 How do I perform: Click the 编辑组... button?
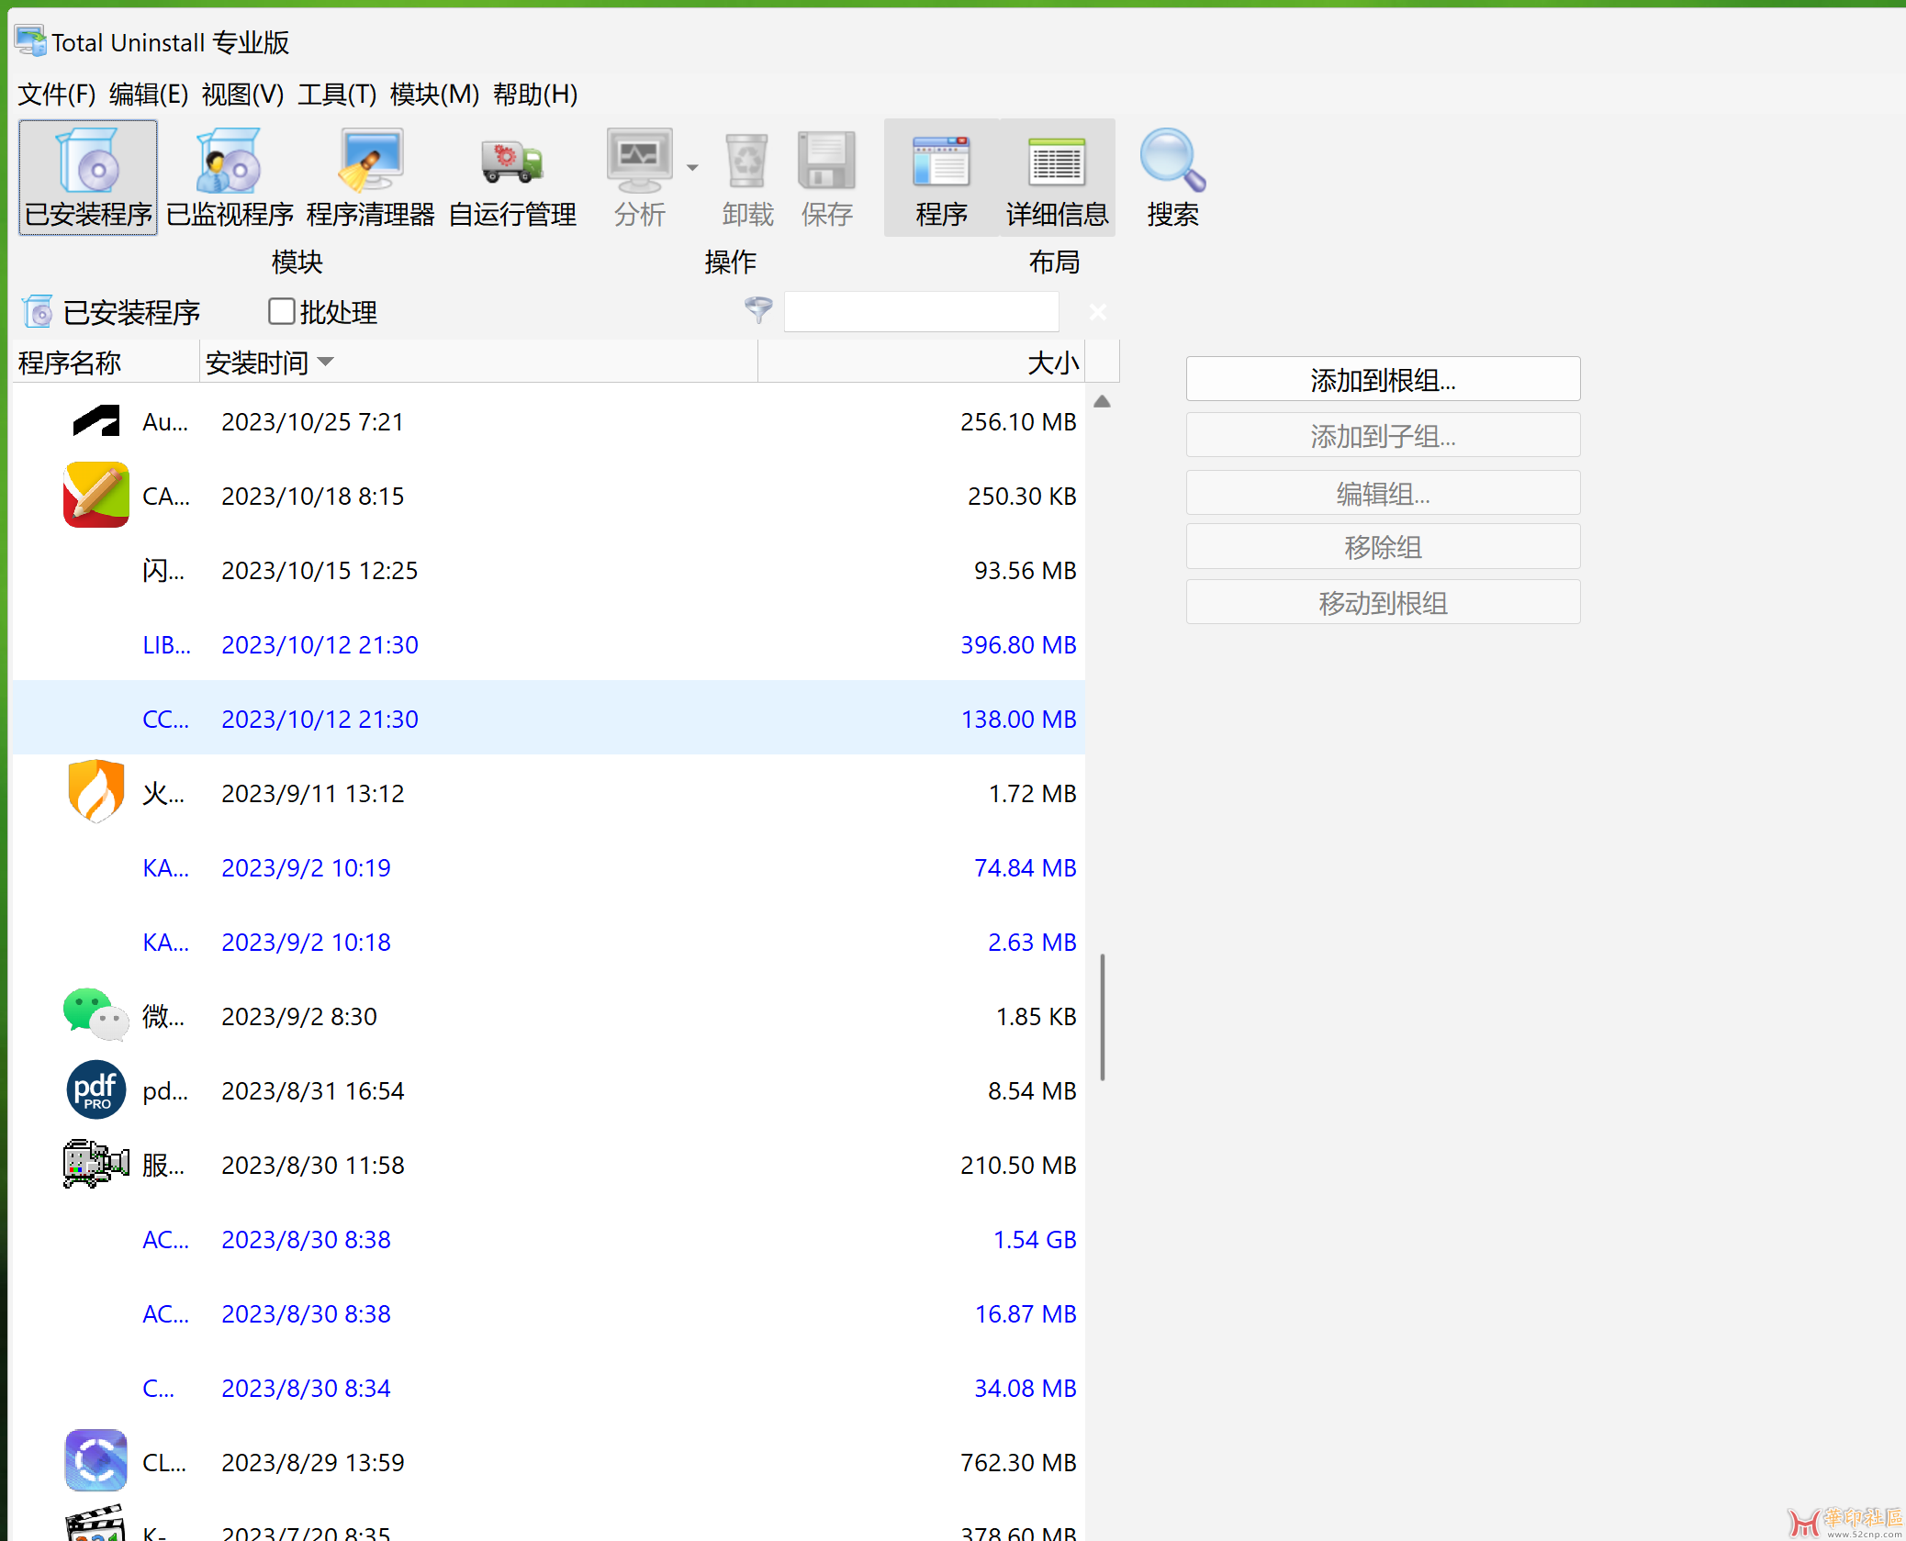pos(1383,493)
